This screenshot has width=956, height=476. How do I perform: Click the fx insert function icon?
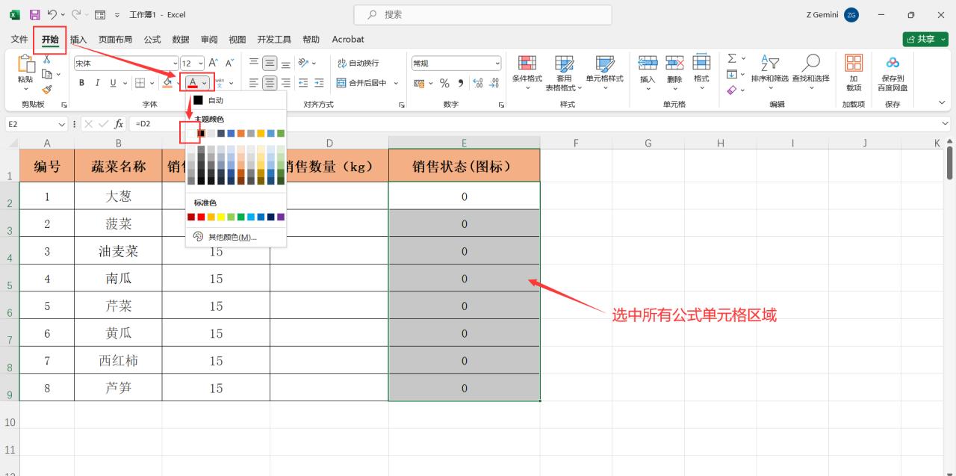click(119, 124)
